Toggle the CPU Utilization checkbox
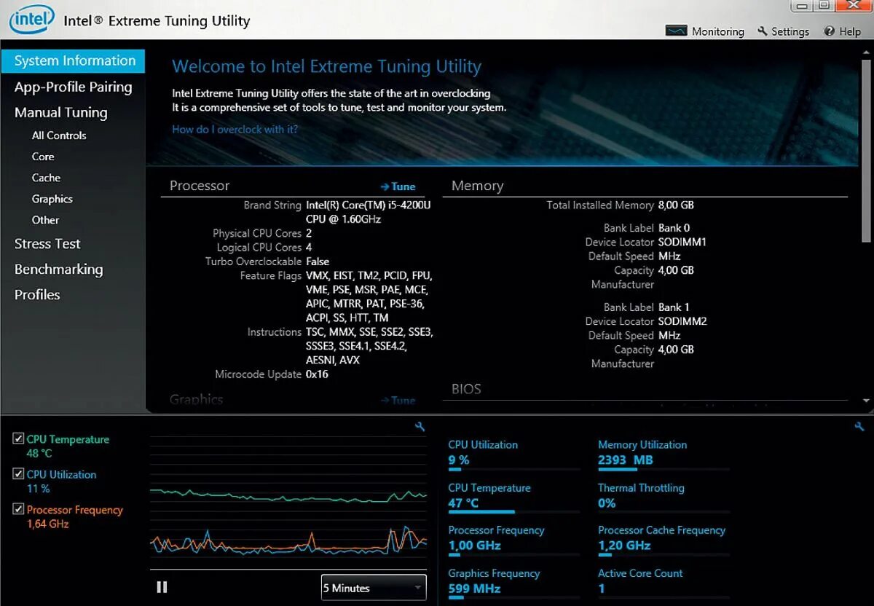 [18, 473]
